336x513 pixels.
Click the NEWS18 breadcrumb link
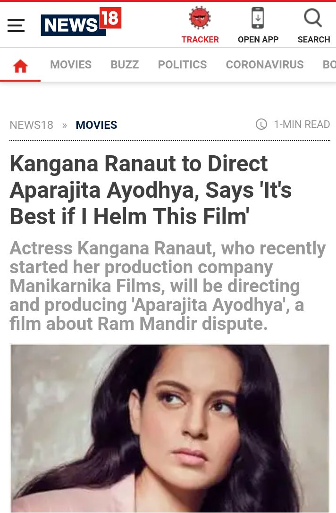[x=32, y=125]
